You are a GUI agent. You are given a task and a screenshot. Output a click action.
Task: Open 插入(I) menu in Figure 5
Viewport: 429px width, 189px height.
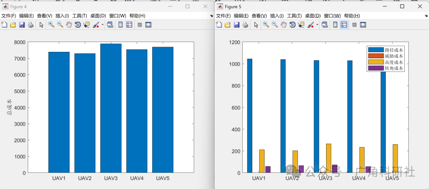pyautogui.click(x=277, y=16)
